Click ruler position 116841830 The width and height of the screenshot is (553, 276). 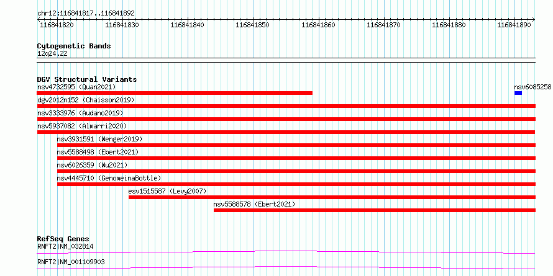pyautogui.click(x=122, y=25)
